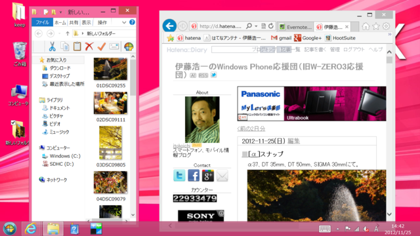
Task: Click the RSS badge beside blog title
Action: (203, 75)
